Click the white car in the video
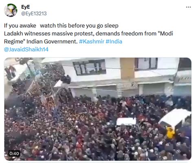Screen dimensions: 193x163 pos(126,121)
